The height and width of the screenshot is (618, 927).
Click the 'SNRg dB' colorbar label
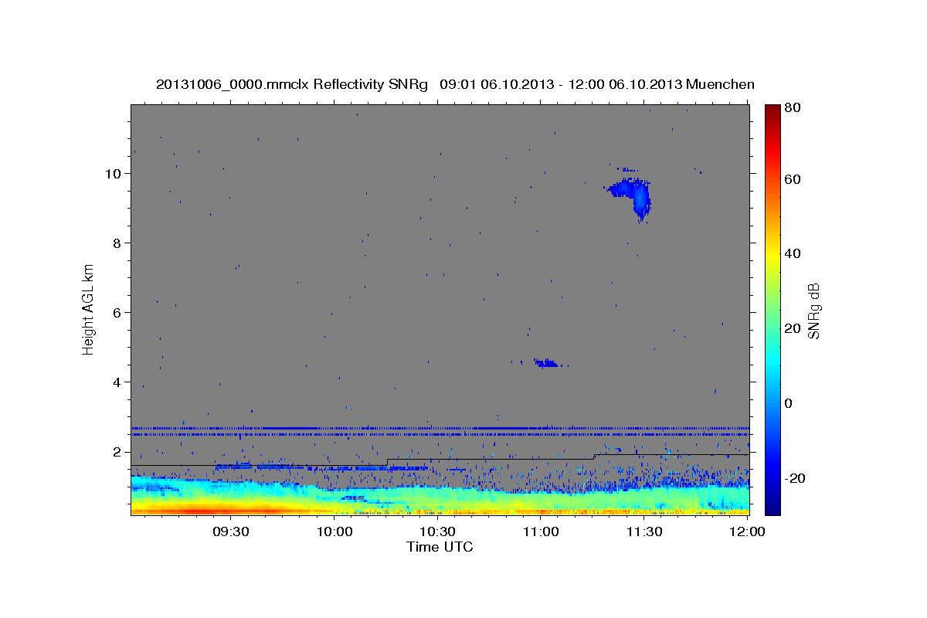(x=813, y=311)
